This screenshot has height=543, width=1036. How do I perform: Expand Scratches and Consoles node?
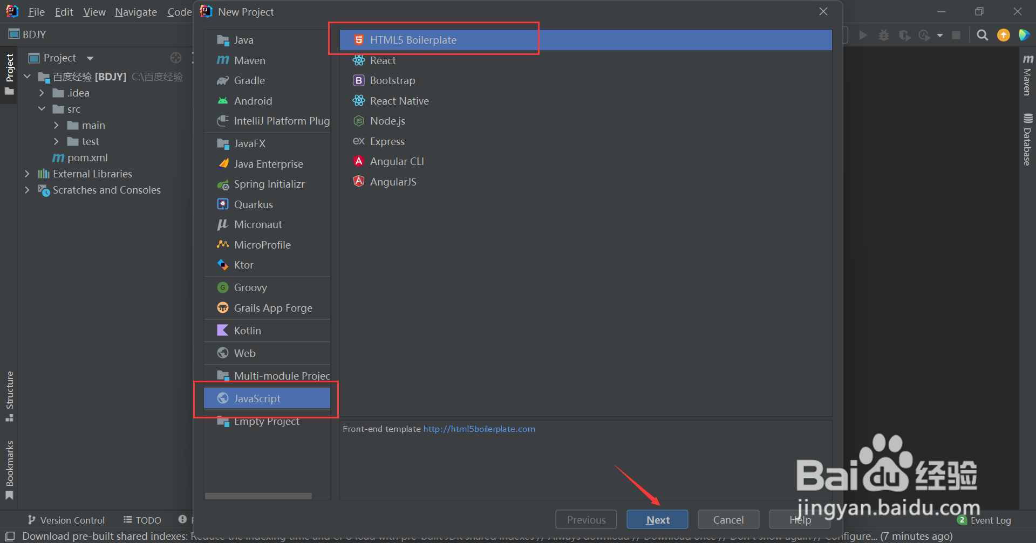tap(27, 190)
